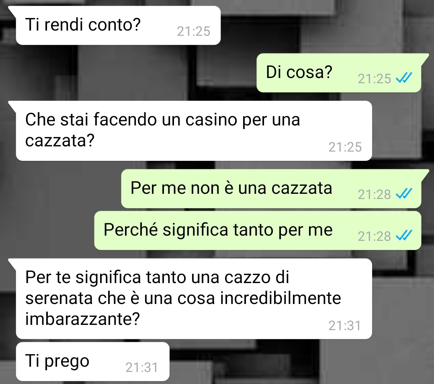Viewport: 434px width, 384px height.
Task: Click the 21:25 timestamp of 'Ti rendi conto?'
Action: click(193, 31)
